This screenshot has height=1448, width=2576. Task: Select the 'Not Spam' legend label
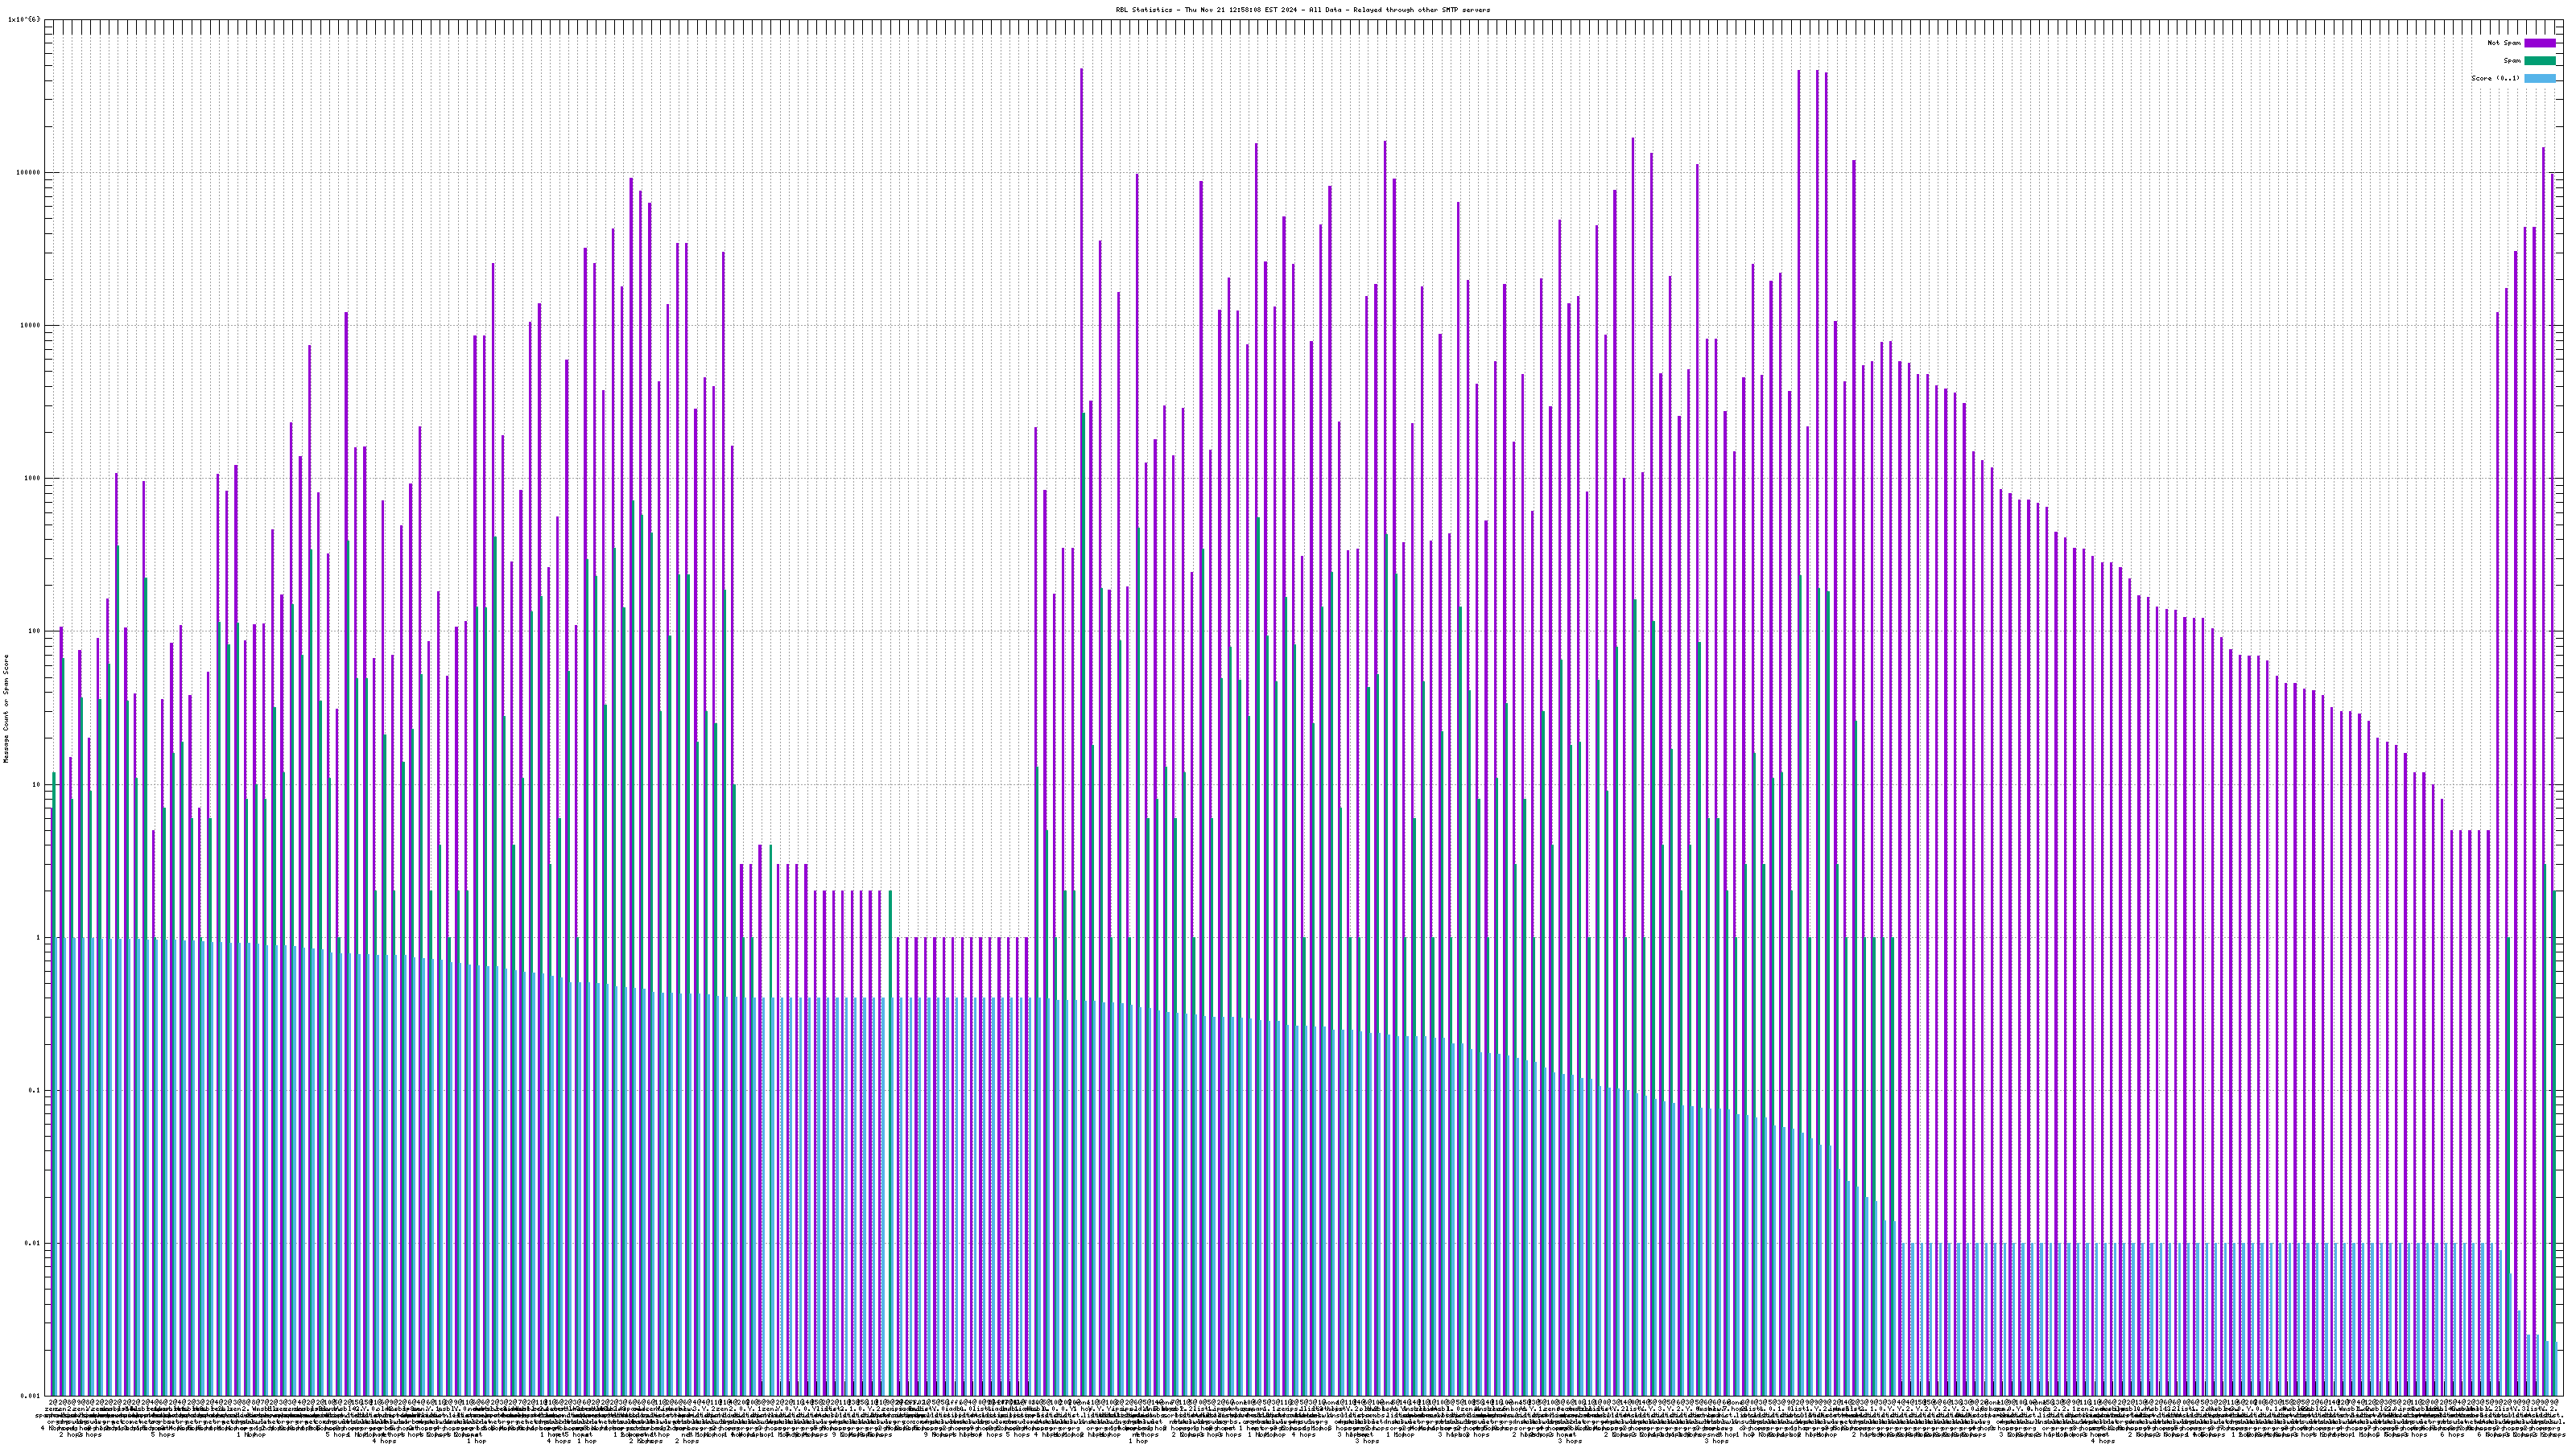[2504, 43]
